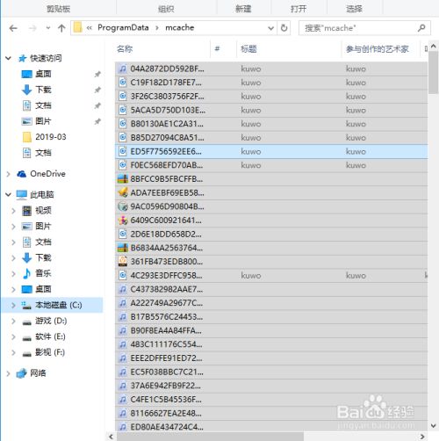439x441 pixels.
Task: Select file 5ACA5D750D103E
Action: coord(271,110)
